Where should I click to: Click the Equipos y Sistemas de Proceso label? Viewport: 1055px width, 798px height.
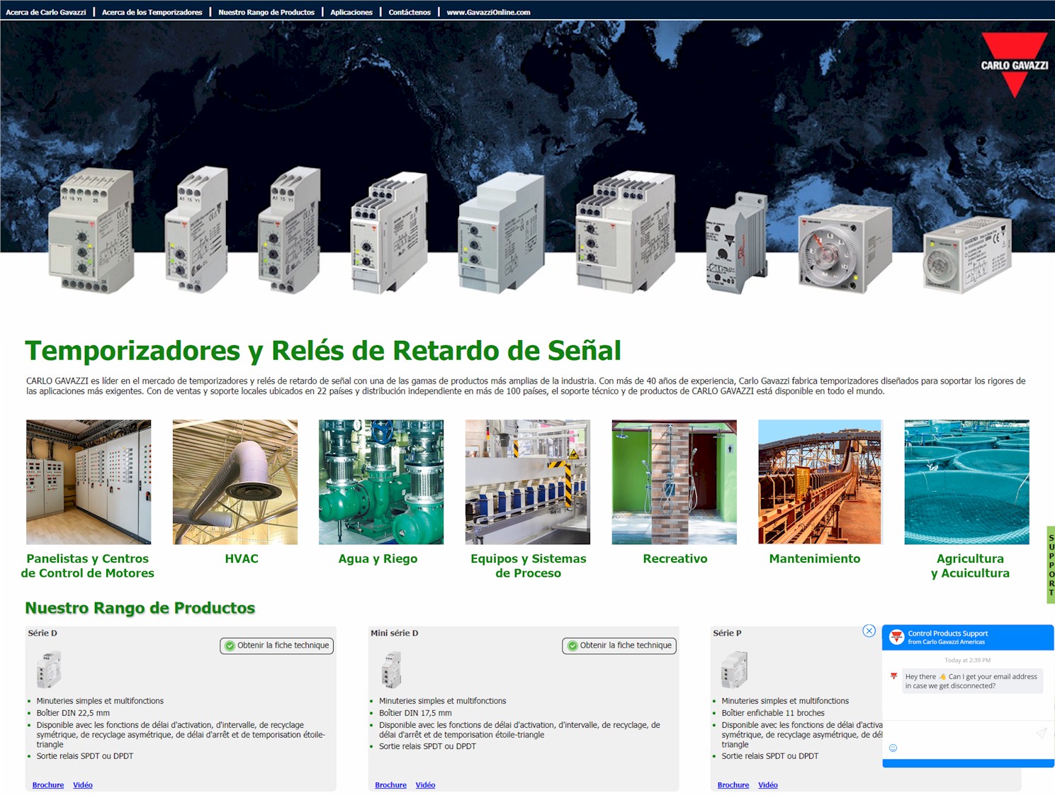pyautogui.click(x=529, y=566)
